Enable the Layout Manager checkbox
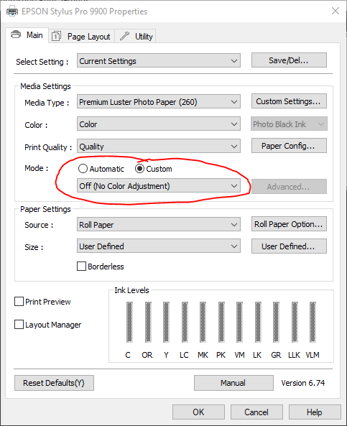The image size is (347, 426). pos(19,325)
